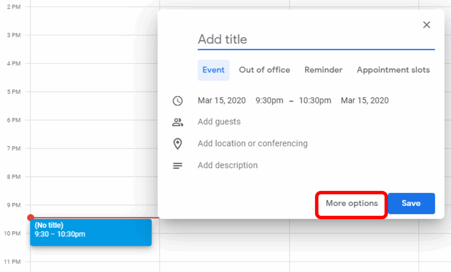Click the location pin icon
Screen dimensions: 451x272
click(x=177, y=144)
